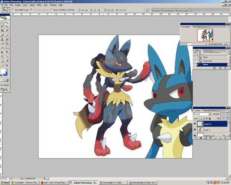The image size is (231, 185).
Task: Open status bar info arrow
Action: tap(44, 179)
